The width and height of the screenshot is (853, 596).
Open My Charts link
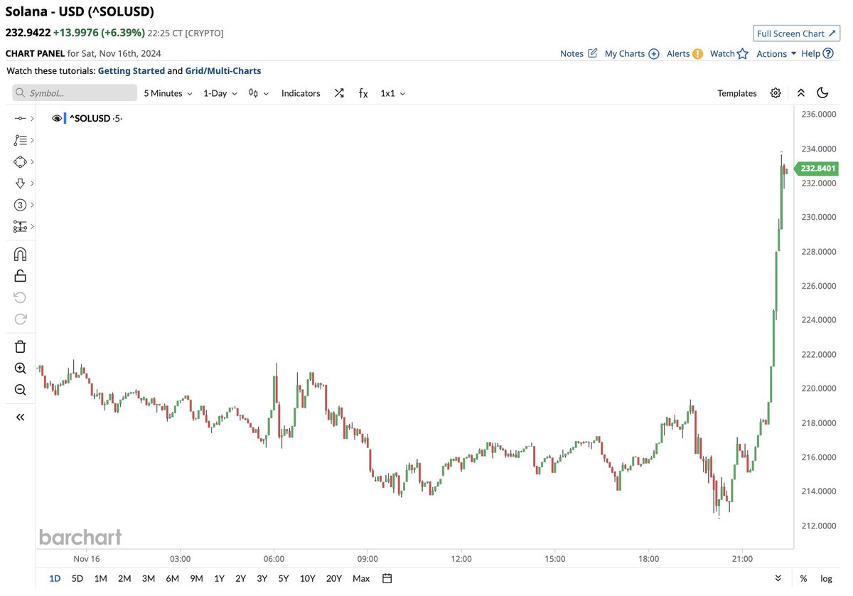click(x=632, y=53)
